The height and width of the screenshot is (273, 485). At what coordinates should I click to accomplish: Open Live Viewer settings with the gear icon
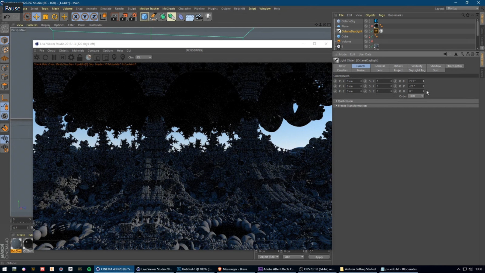[71, 57]
